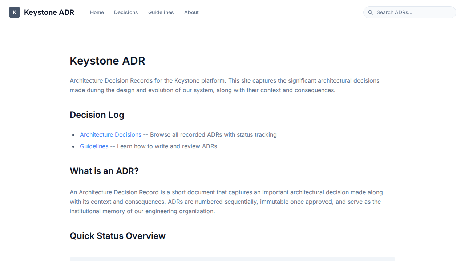Open the Home navigation item

[97, 12]
